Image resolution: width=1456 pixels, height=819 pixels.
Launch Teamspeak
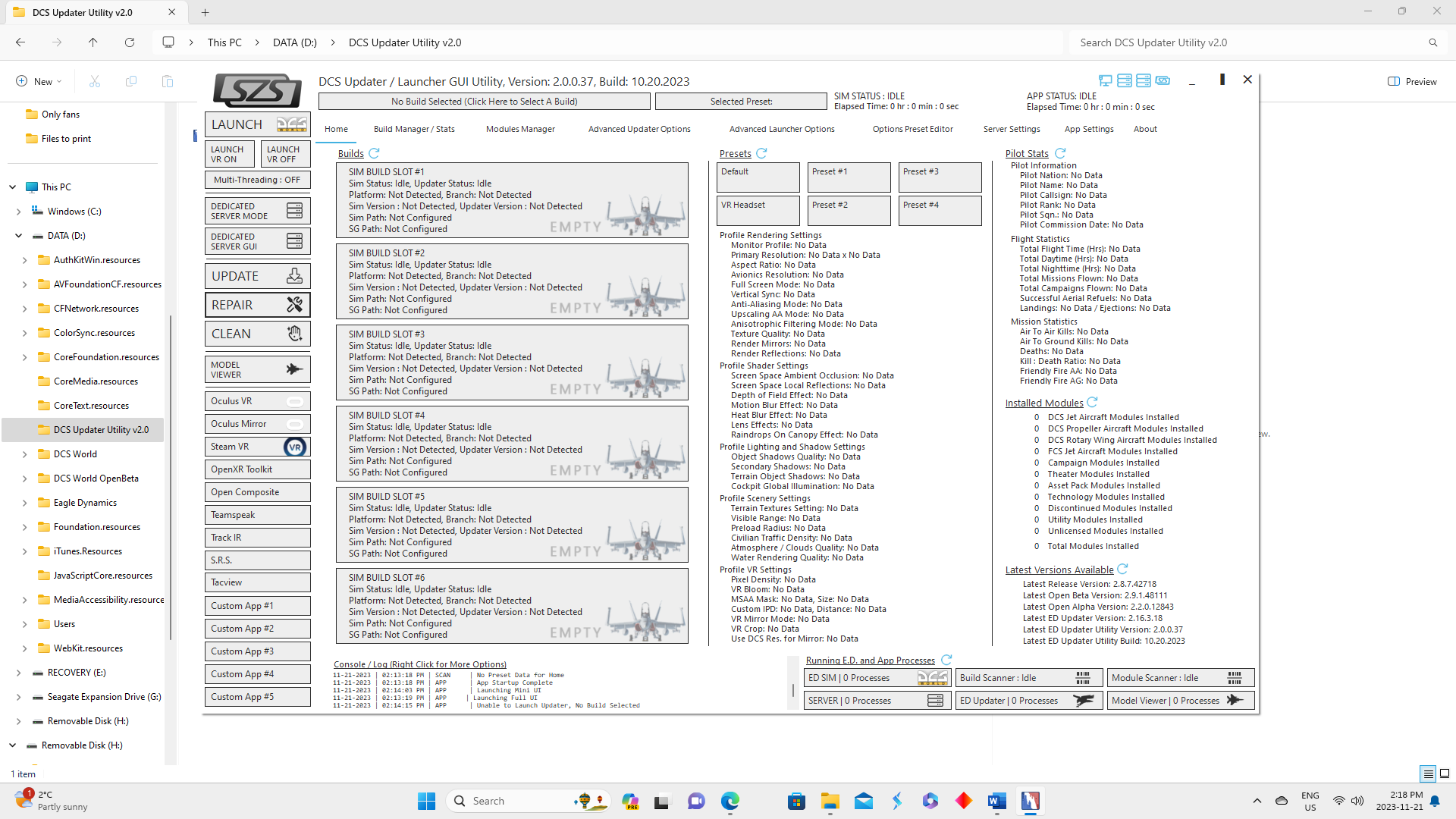pos(257,515)
